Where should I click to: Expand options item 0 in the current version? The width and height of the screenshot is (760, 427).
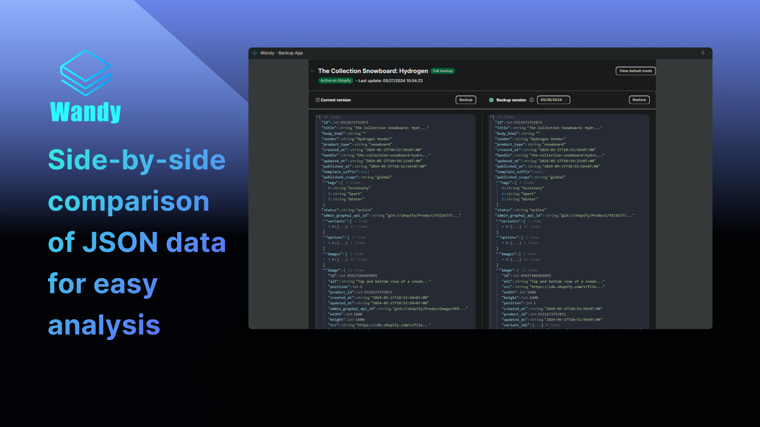328,242
